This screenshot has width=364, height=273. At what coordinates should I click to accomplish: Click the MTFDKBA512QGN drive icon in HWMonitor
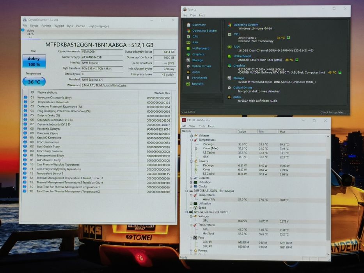click(x=191, y=191)
